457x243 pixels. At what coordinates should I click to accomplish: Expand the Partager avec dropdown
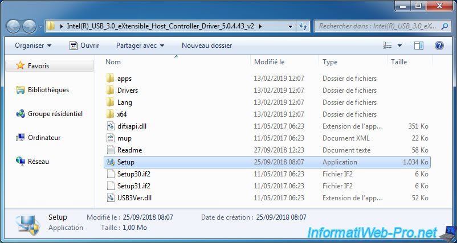tap(140, 46)
